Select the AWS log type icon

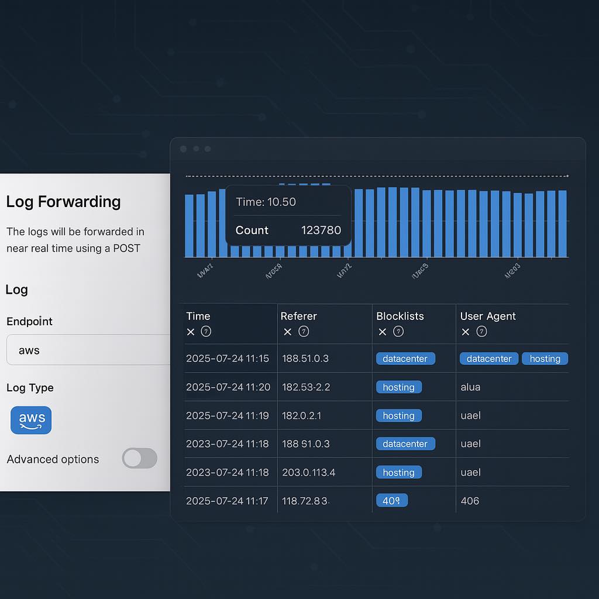31,420
